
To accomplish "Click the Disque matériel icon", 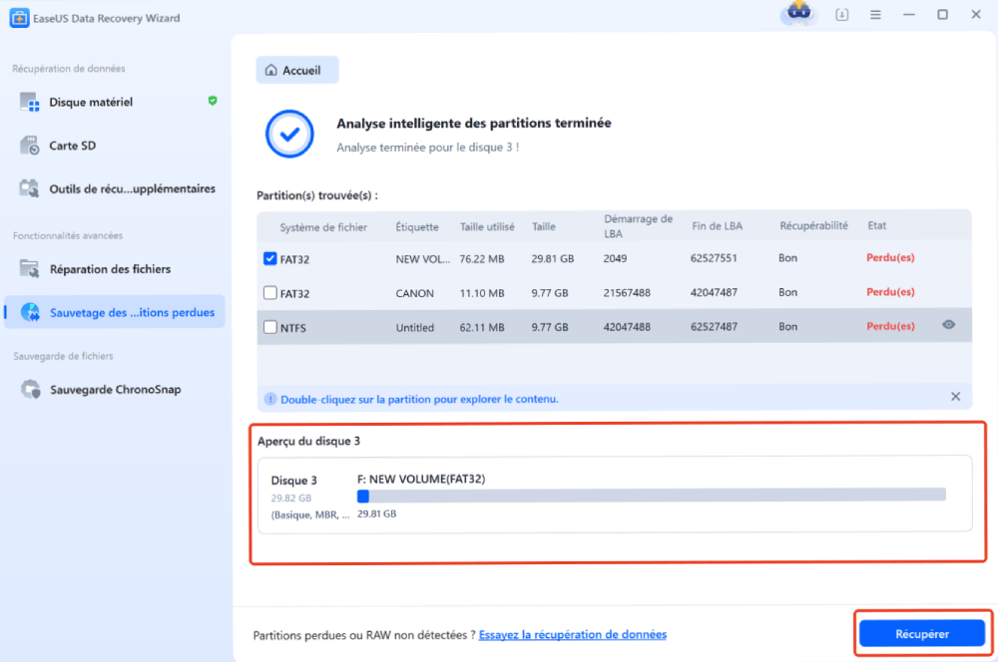I will point(29,102).
